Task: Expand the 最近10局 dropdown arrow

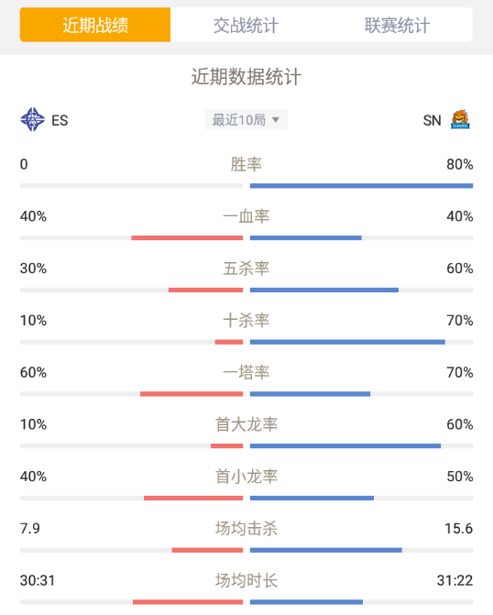Action: (276, 120)
